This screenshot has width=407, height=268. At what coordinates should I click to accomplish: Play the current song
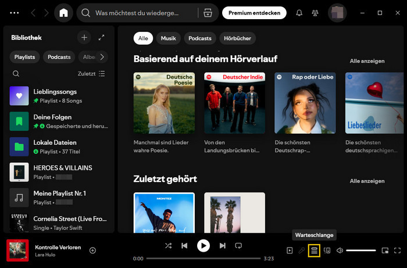(203, 245)
